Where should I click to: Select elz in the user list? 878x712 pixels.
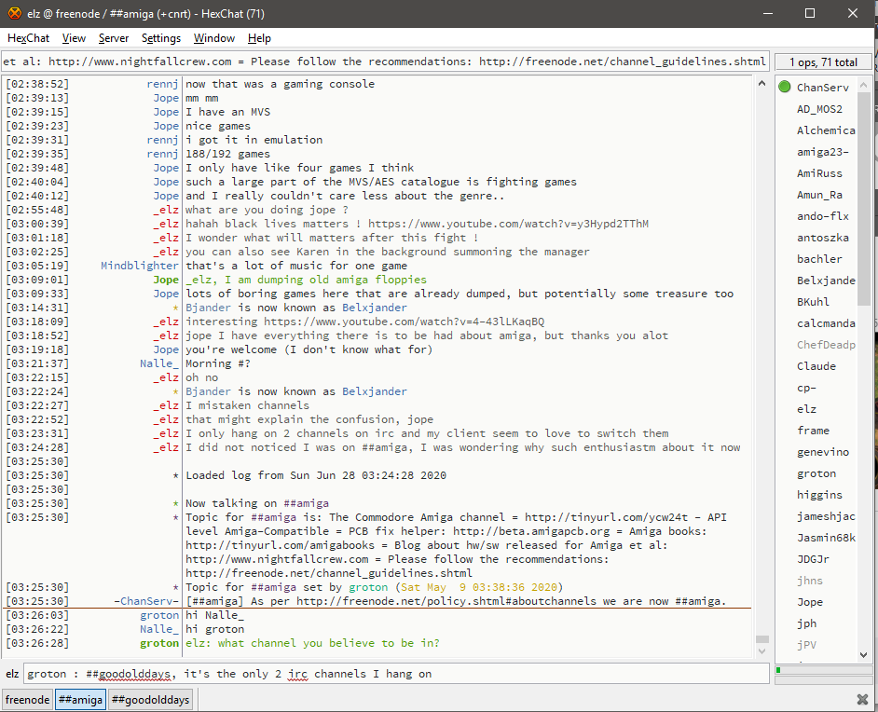click(x=806, y=409)
